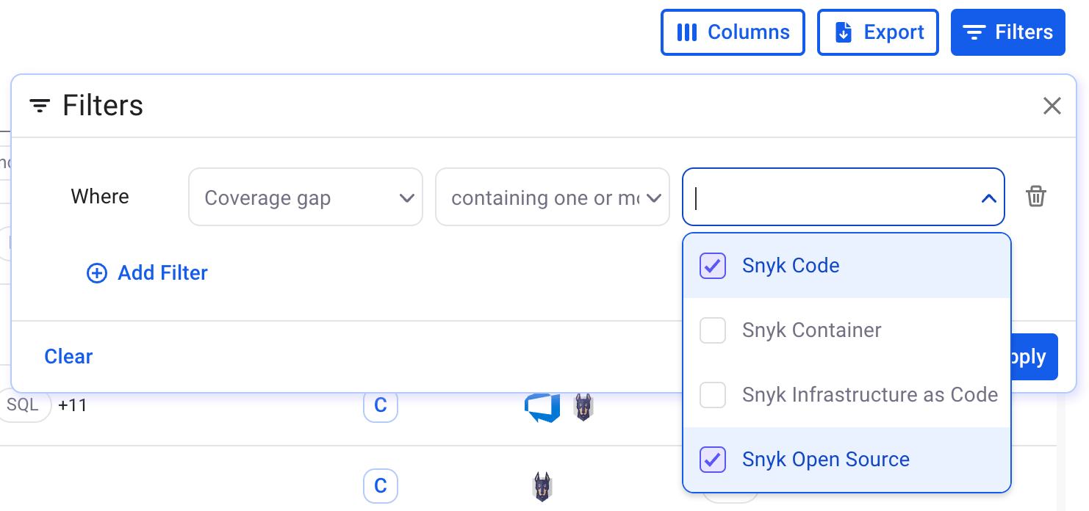Click the funnel icon on Filters button
Viewport: 1089px width, 511px height.
(x=975, y=32)
